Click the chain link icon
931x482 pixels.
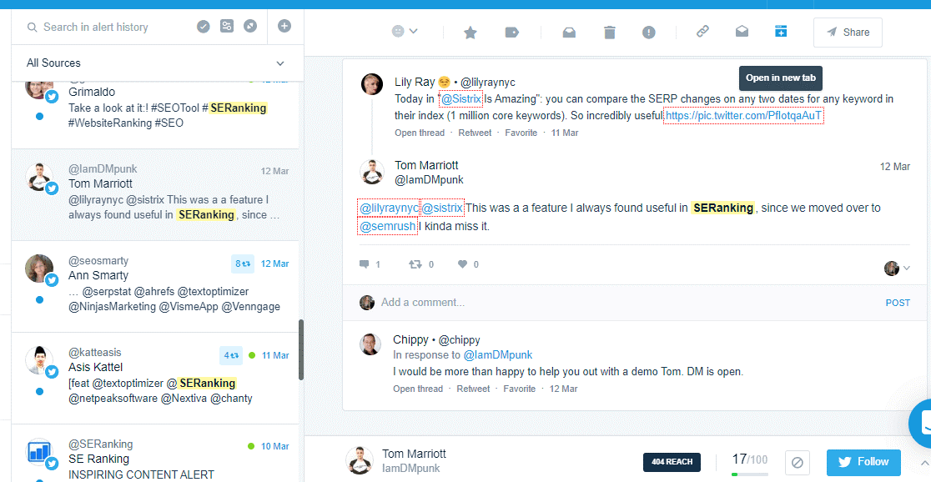[703, 32]
